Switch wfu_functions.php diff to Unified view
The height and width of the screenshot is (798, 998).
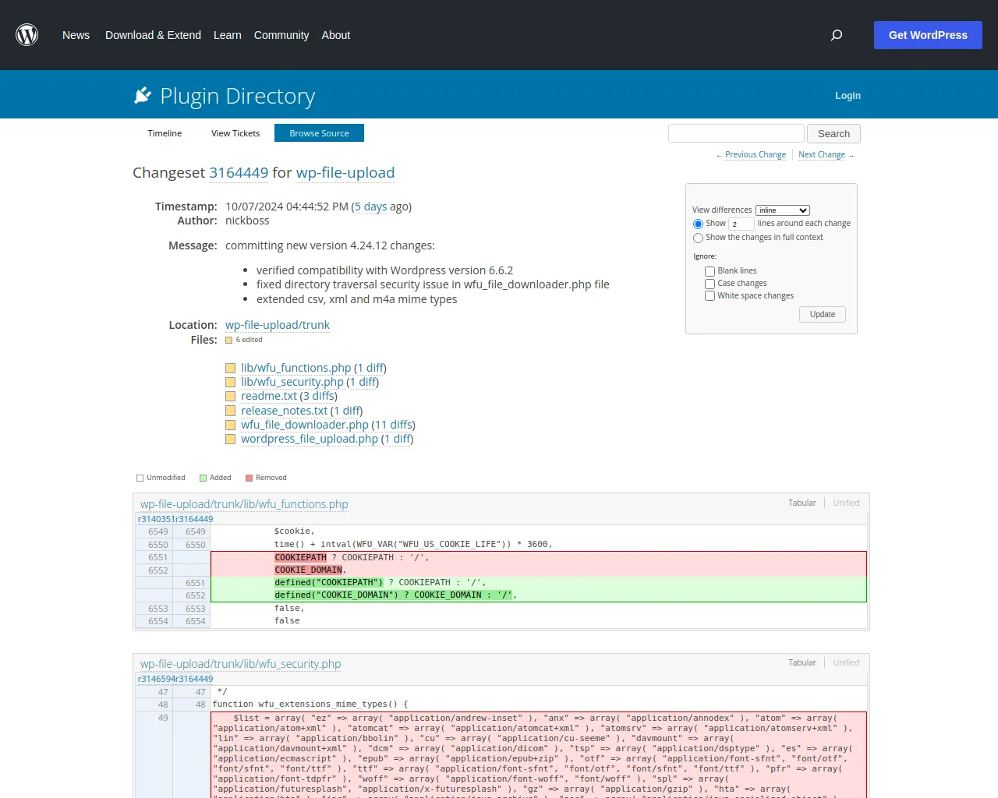pos(846,503)
